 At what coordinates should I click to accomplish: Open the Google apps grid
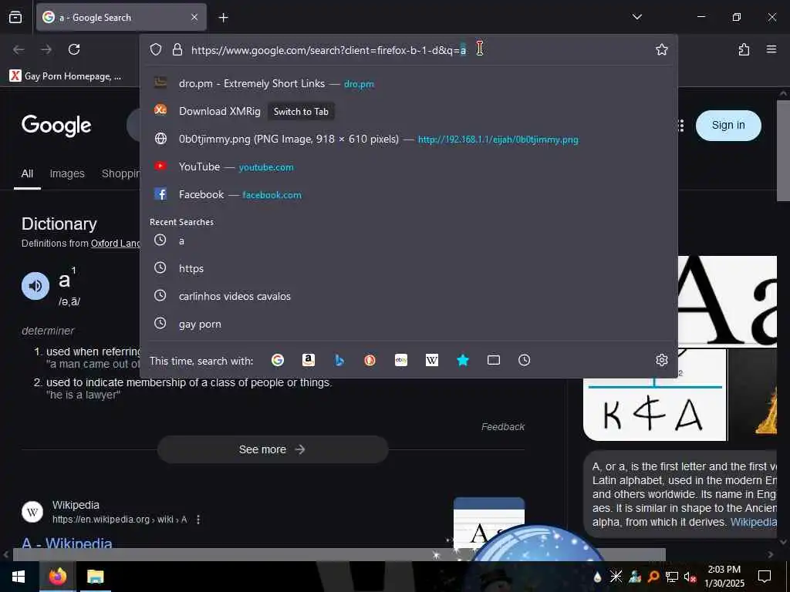680,126
